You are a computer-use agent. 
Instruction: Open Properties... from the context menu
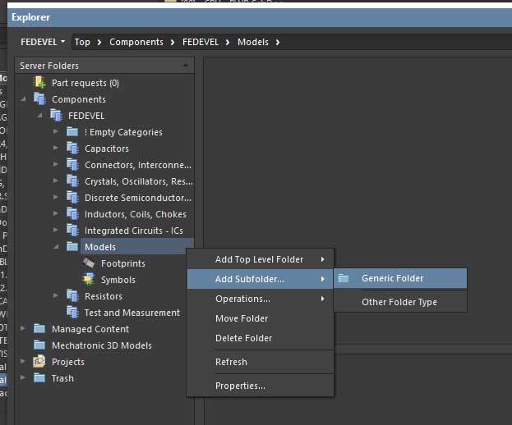(240, 386)
